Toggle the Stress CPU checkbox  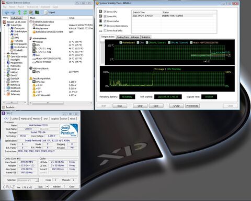pyautogui.click(x=105, y=12)
